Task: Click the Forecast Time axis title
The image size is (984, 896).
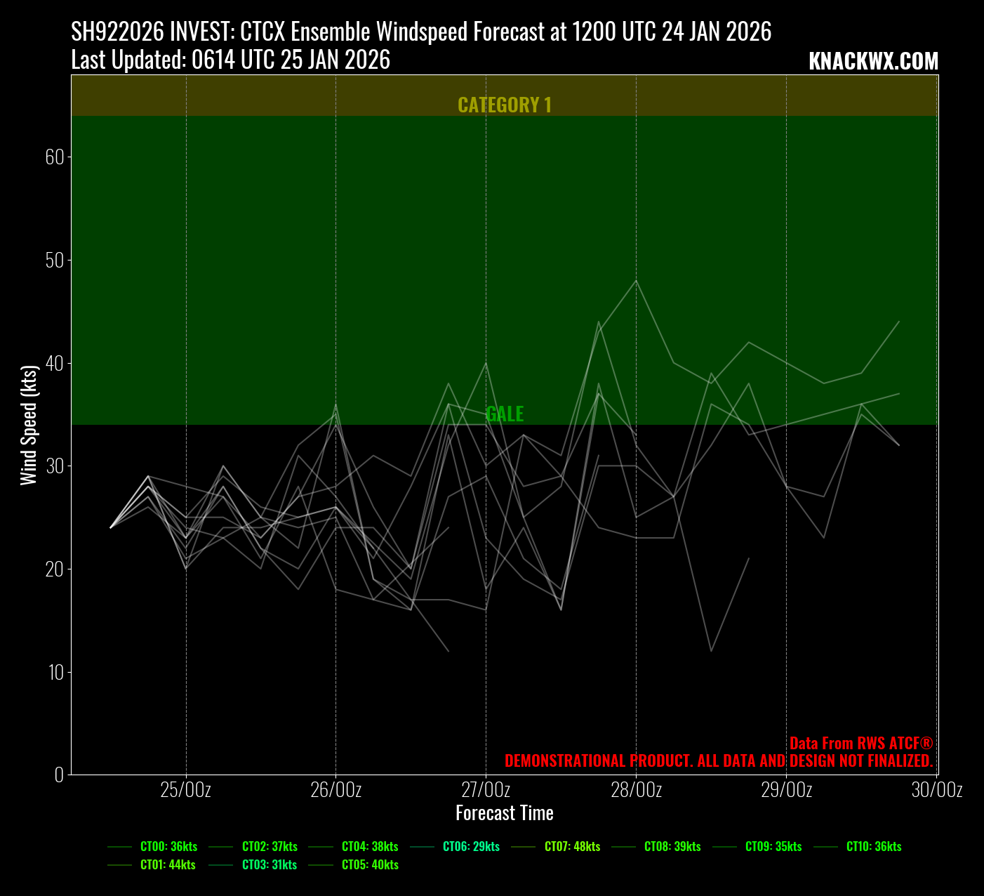Action: (505, 813)
